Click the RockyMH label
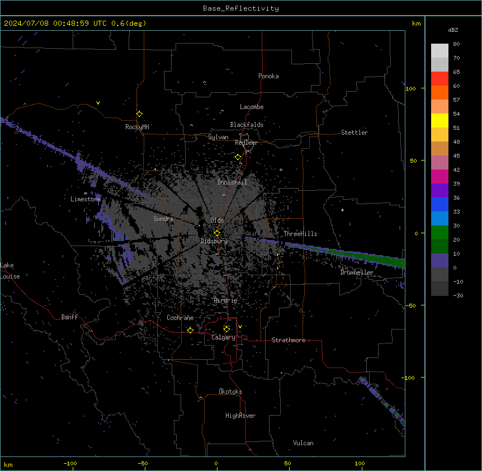This screenshot has width=482, height=471. click(x=137, y=127)
